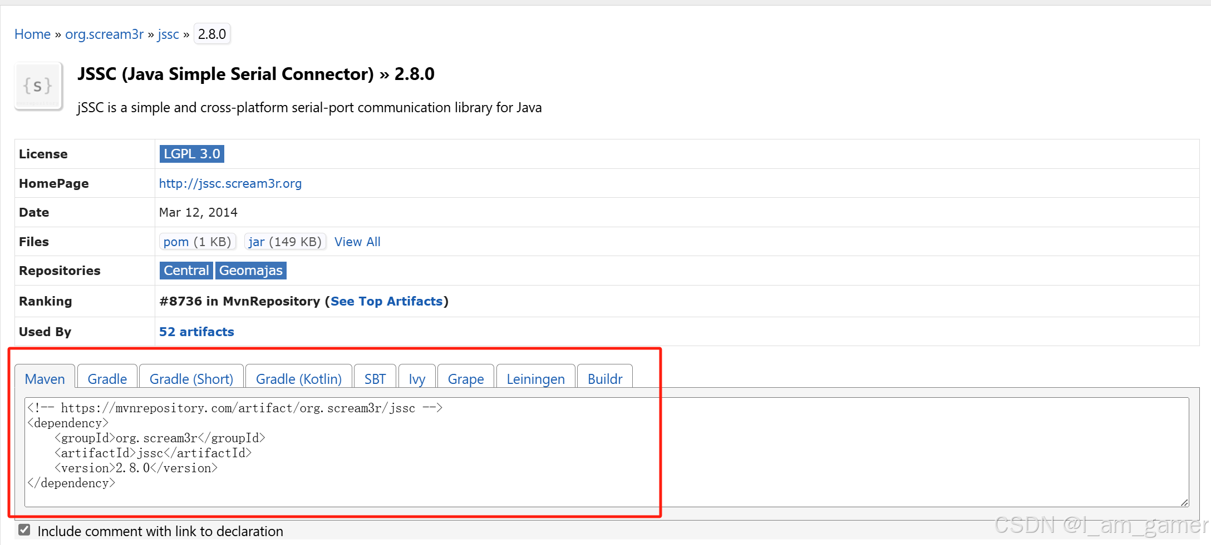Download the pom (1 KB) file

pos(198,242)
